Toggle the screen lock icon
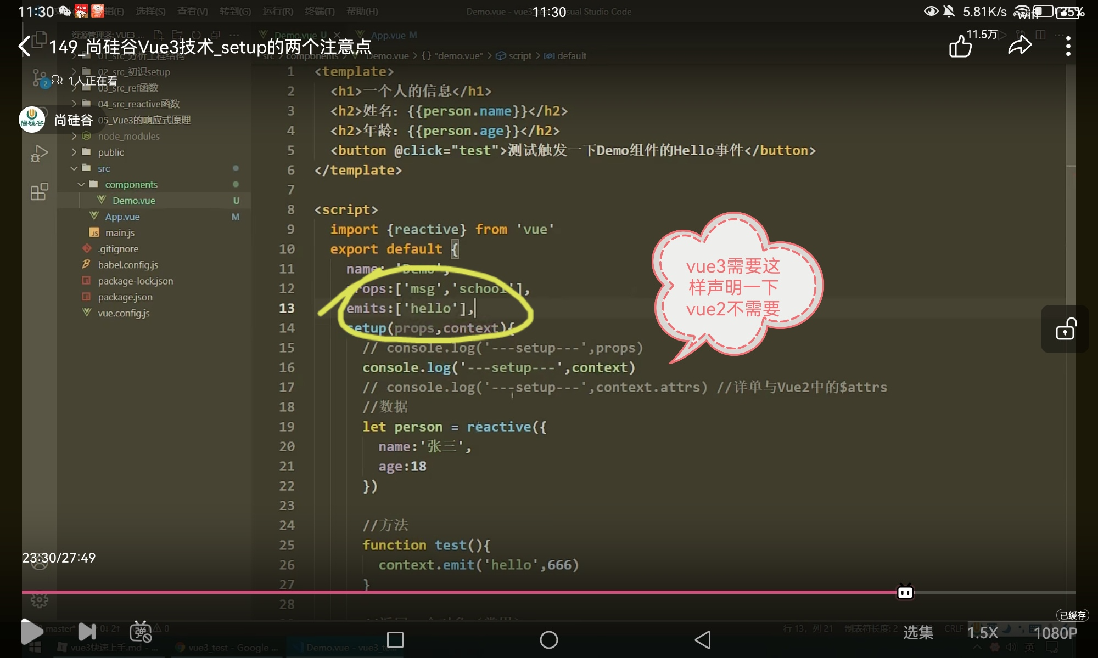This screenshot has height=658, width=1098. [1065, 330]
